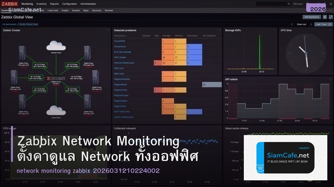Open the SAP HANA infra host group

click(x=121, y=112)
